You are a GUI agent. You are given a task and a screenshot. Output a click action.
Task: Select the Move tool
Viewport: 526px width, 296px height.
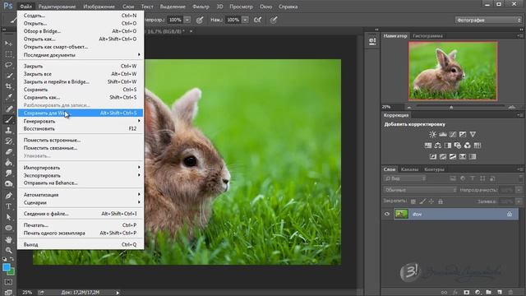(x=8, y=44)
